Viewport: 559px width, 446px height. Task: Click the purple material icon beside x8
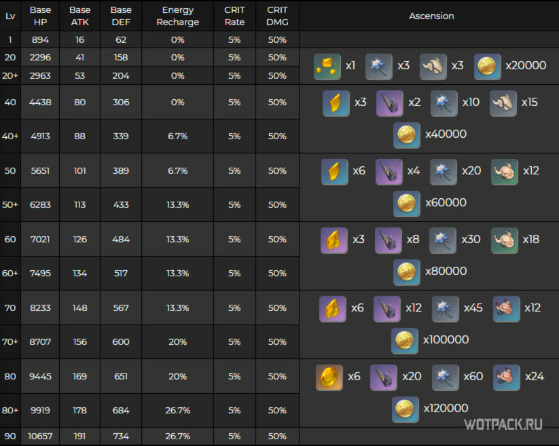point(389,240)
